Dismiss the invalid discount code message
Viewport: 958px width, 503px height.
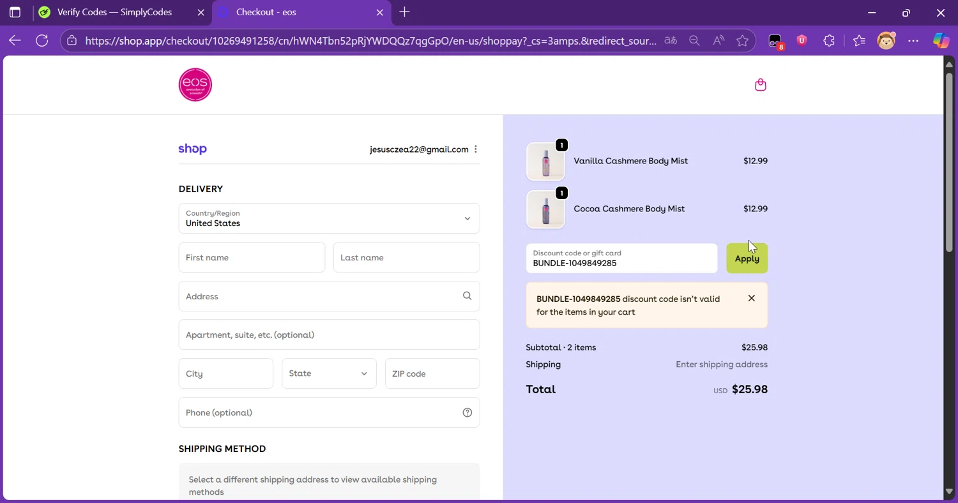pos(751,299)
